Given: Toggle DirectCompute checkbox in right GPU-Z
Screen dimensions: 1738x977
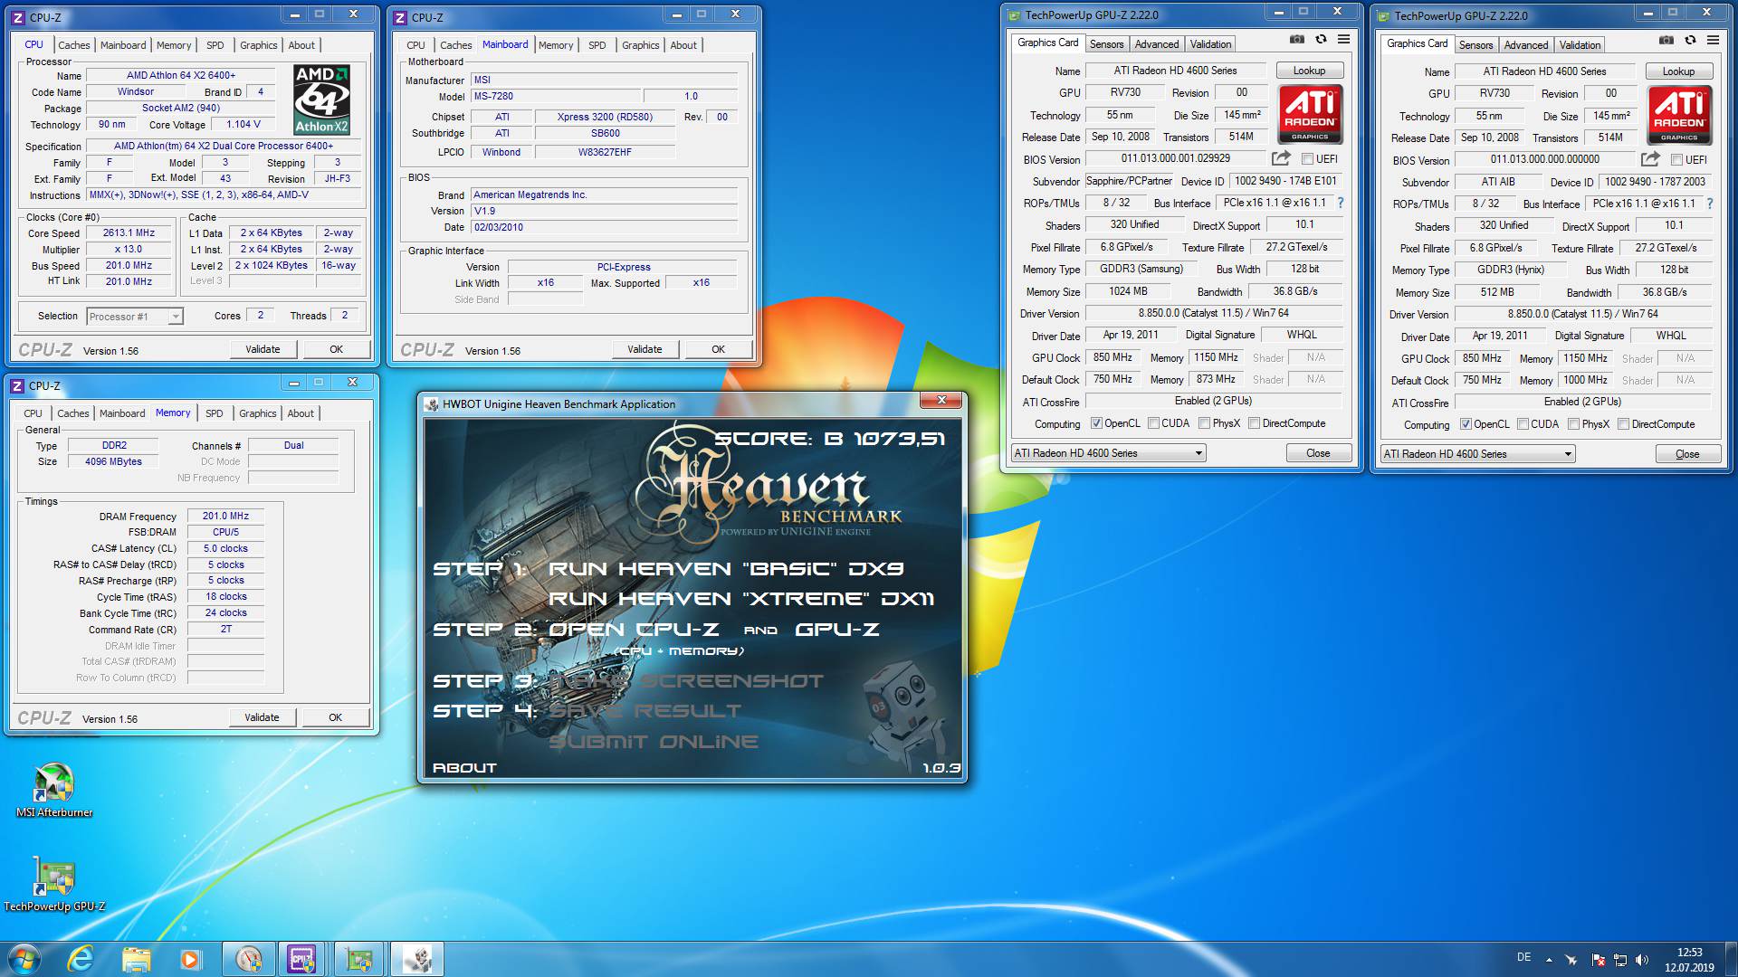Looking at the screenshot, I should pyautogui.click(x=1624, y=424).
